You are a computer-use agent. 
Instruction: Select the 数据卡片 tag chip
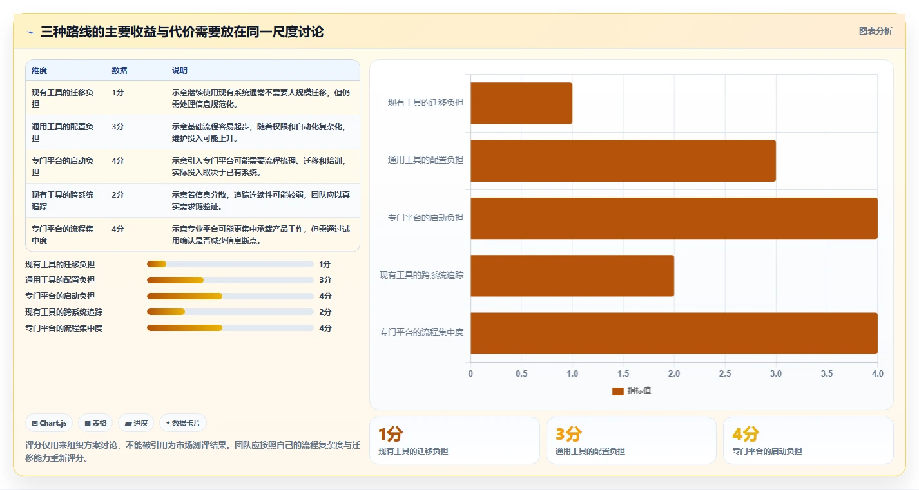click(183, 423)
